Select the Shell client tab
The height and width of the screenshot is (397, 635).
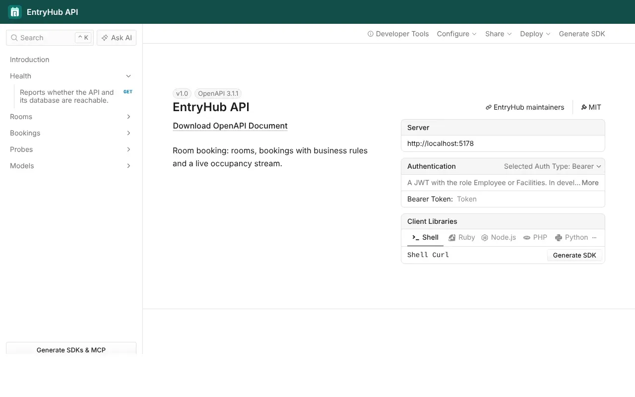pyautogui.click(x=425, y=237)
